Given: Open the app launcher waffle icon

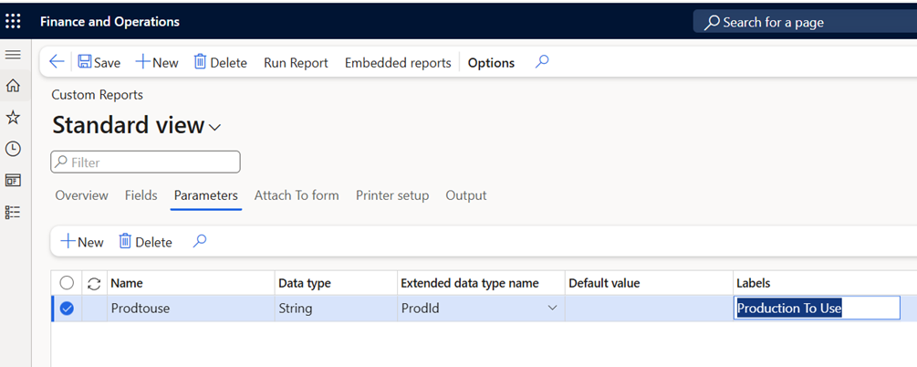Looking at the screenshot, I should pos(13,21).
